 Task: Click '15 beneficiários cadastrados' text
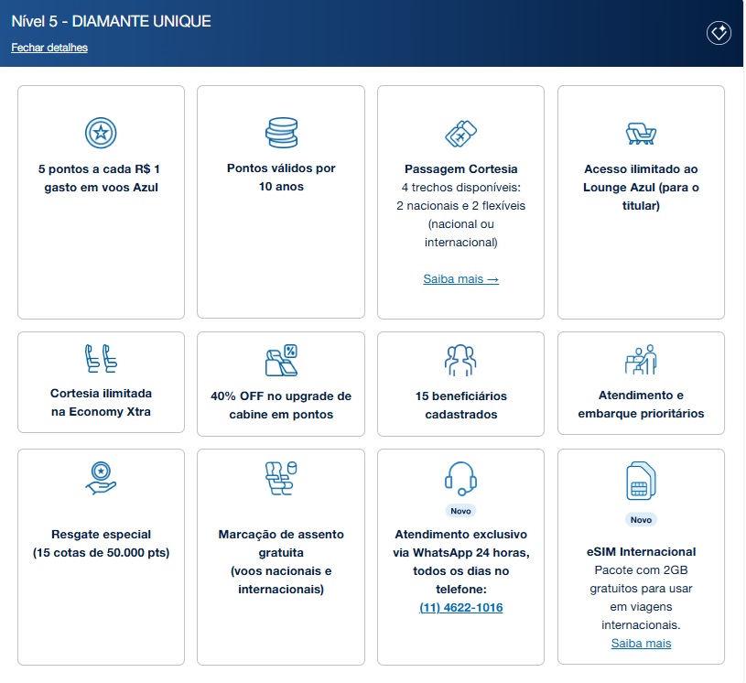pyautogui.click(x=460, y=406)
